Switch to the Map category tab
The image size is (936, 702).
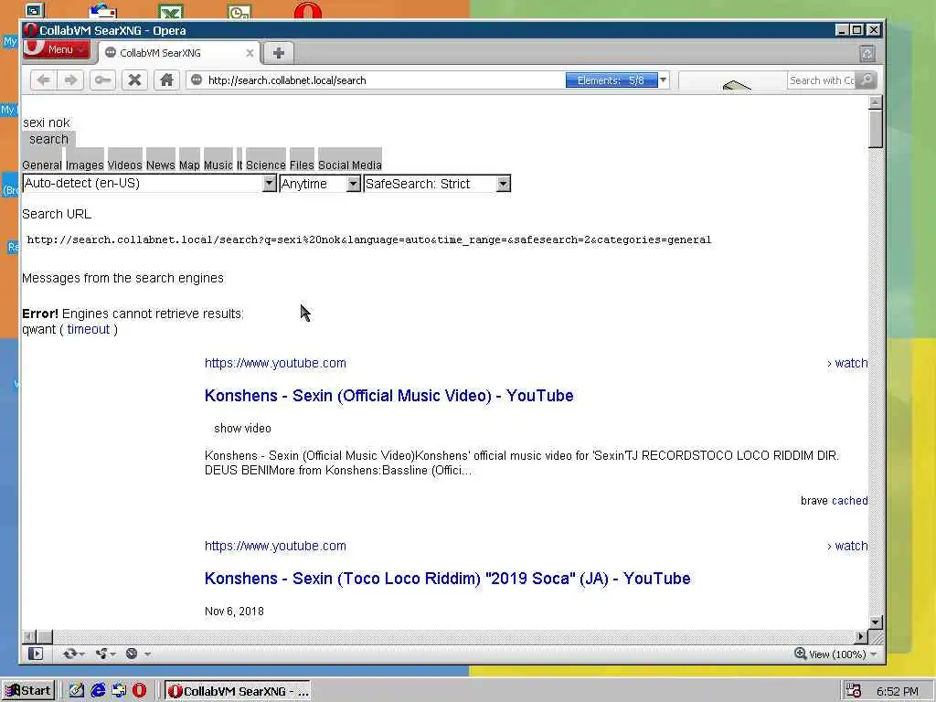pyautogui.click(x=189, y=160)
